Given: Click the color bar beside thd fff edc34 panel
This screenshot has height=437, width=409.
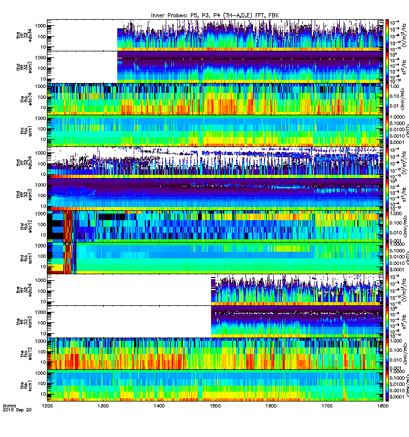Looking at the screenshot, I should click(387, 162).
